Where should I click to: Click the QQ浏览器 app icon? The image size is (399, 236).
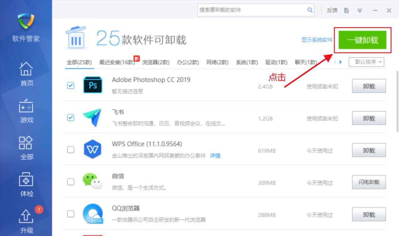click(x=93, y=214)
